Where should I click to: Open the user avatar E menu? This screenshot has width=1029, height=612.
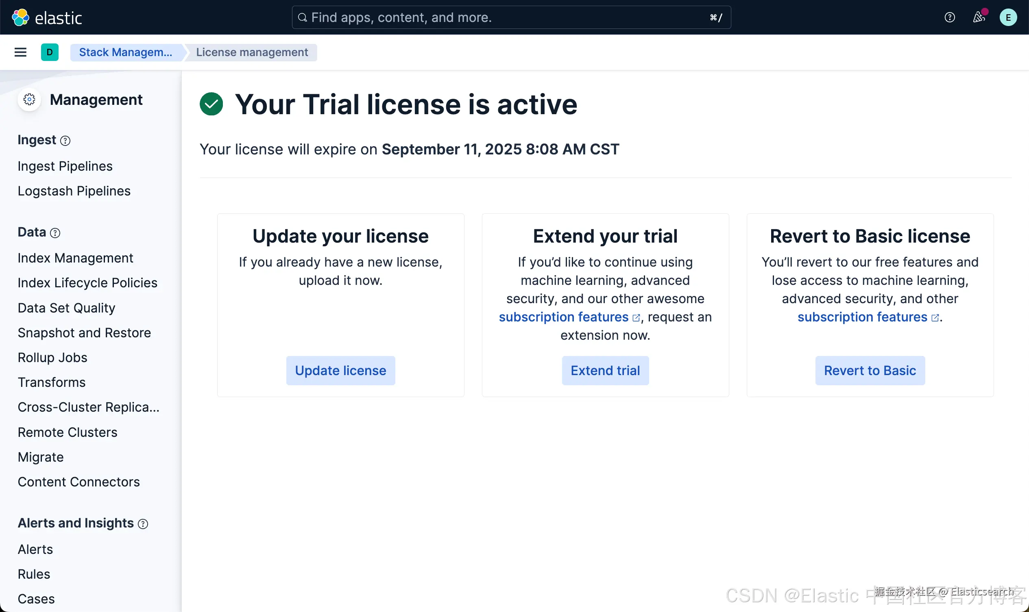pos(1008,17)
